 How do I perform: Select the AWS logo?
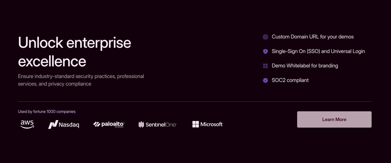coord(27,124)
